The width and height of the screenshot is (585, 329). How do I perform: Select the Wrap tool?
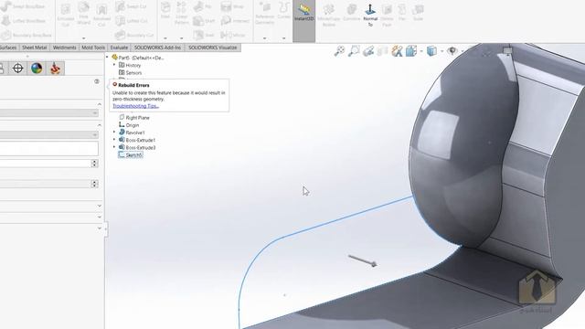pyautogui.click(x=232, y=6)
